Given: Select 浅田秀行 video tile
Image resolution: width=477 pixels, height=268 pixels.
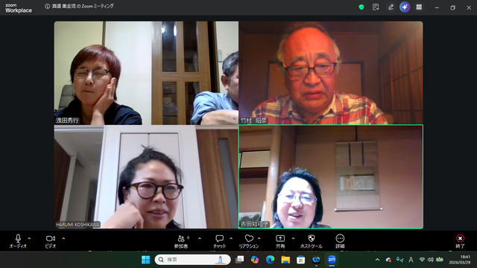Looking at the screenshot, I should 146,73.
